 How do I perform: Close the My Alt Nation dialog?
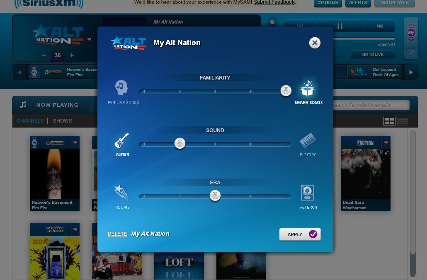315,43
